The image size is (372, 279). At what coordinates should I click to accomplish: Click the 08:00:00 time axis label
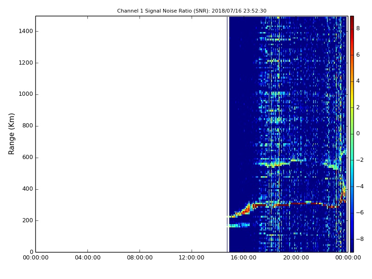140,258
